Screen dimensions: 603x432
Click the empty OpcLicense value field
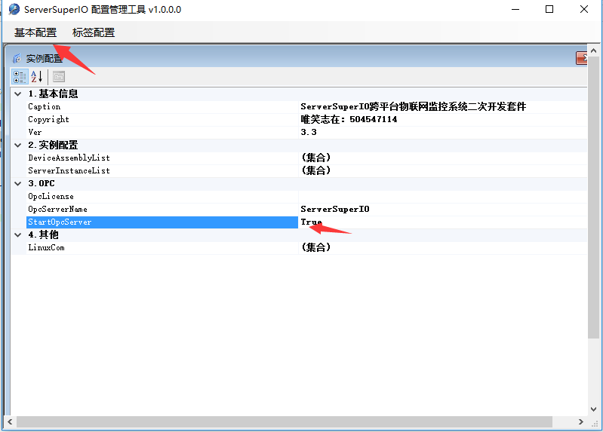pos(443,197)
